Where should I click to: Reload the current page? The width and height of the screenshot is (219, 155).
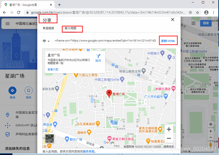19,12
